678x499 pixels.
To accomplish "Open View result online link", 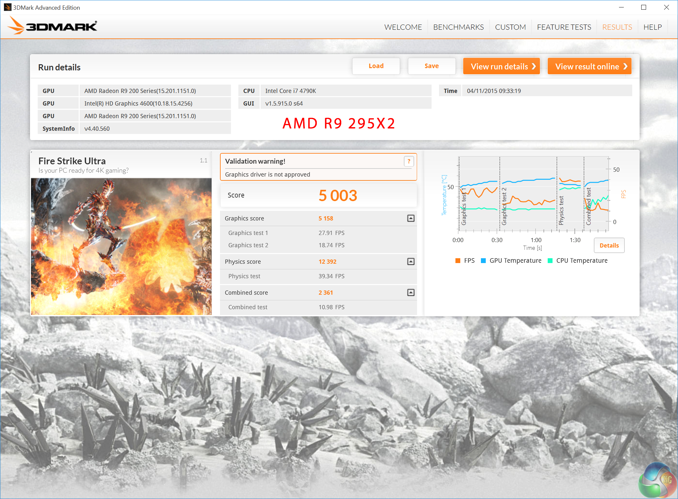I will [x=589, y=66].
